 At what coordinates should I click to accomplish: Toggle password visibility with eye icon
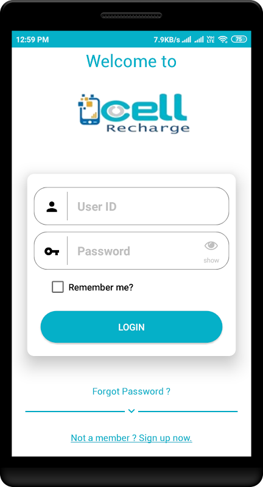[211, 246]
